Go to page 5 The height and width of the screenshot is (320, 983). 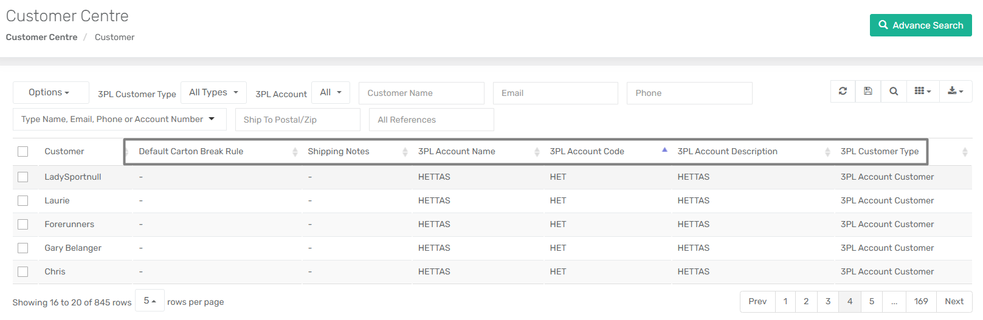tap(872, 301)
